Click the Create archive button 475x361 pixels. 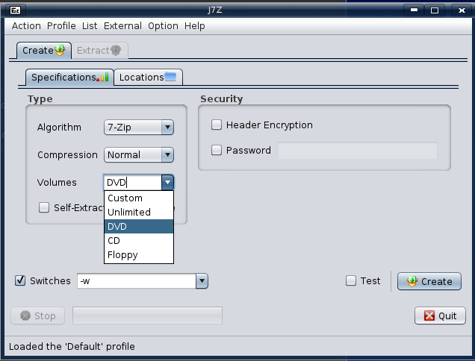429,281
